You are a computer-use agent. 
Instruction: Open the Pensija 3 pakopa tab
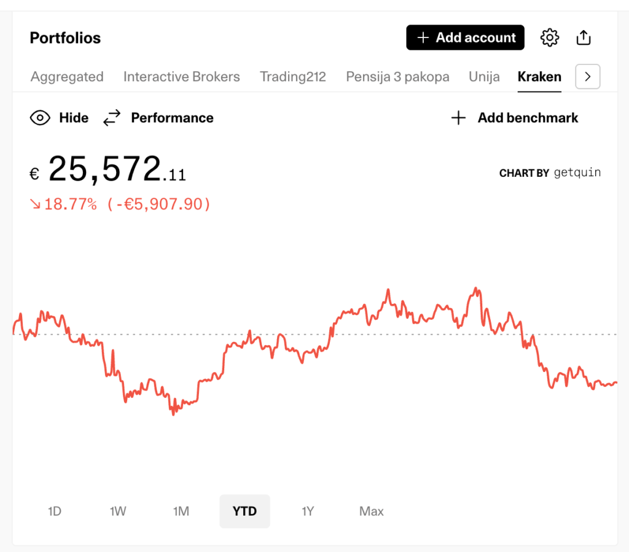pos(397,77)
